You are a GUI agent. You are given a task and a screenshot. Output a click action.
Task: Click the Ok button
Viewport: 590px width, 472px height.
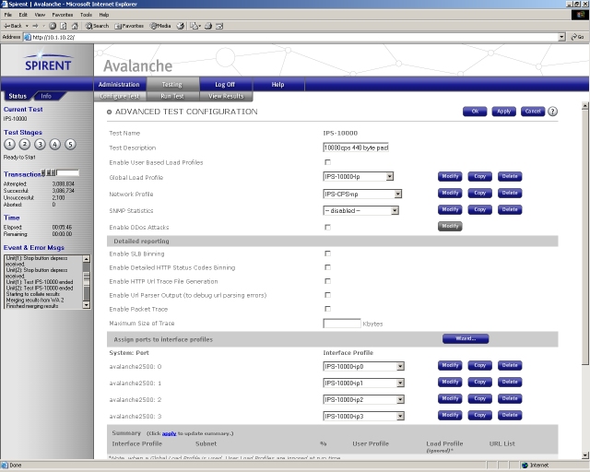(475, 112)
